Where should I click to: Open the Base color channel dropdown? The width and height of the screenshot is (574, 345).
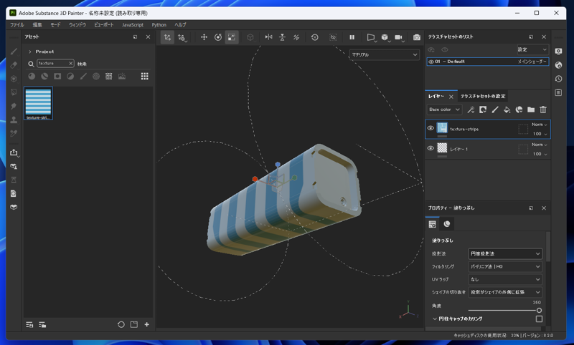coord(444,110)
